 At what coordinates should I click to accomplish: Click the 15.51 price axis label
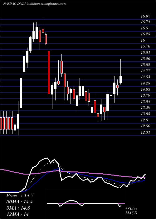tap(145, 53)
